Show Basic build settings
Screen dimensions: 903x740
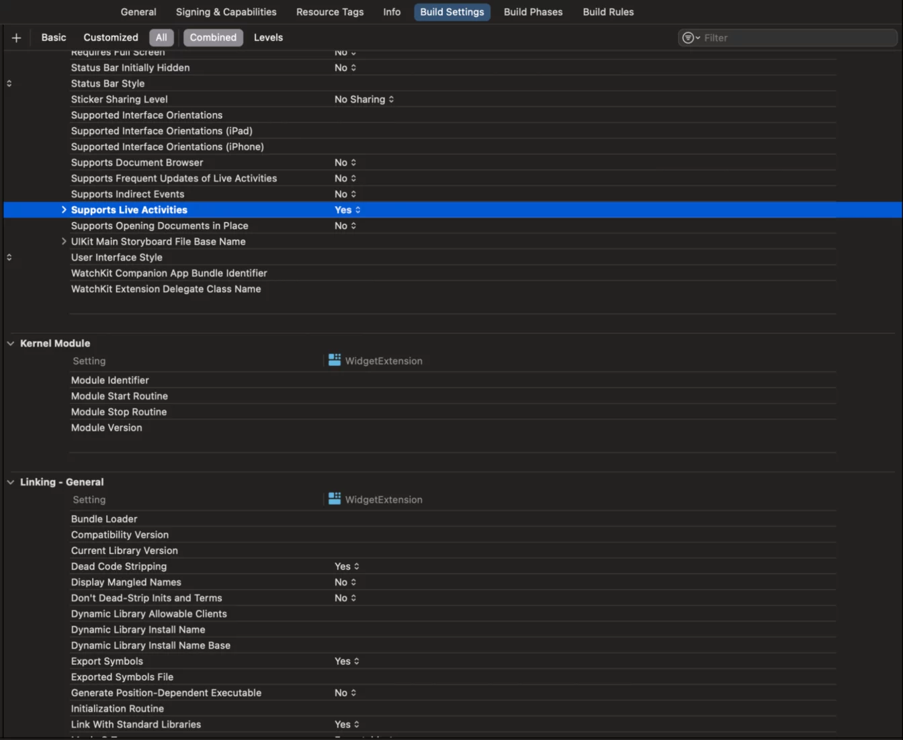[x=54, y=38]
